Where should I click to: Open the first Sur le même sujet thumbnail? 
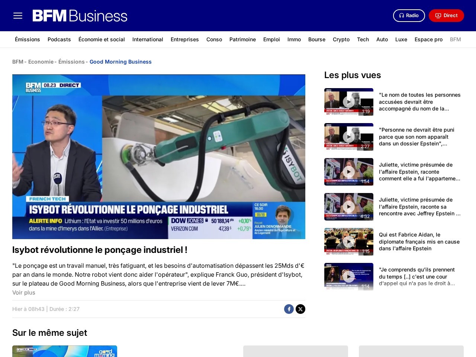65,351
